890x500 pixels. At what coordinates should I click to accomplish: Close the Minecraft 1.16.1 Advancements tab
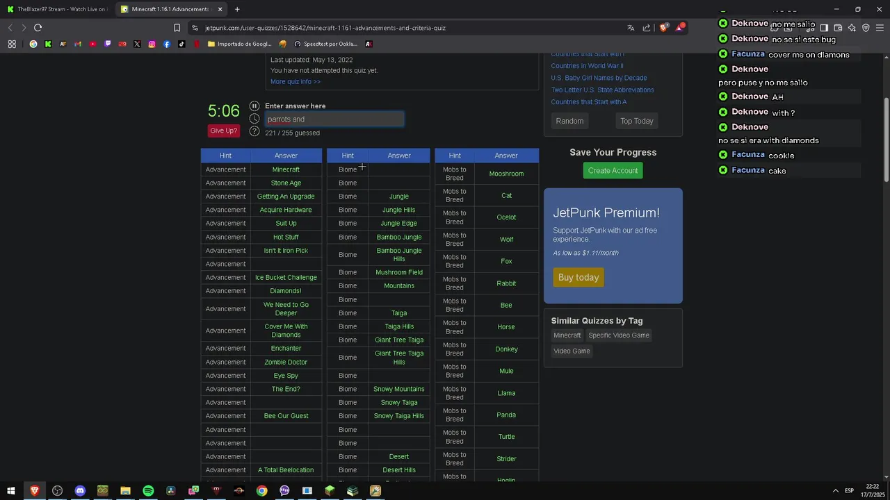click(220, 9)
